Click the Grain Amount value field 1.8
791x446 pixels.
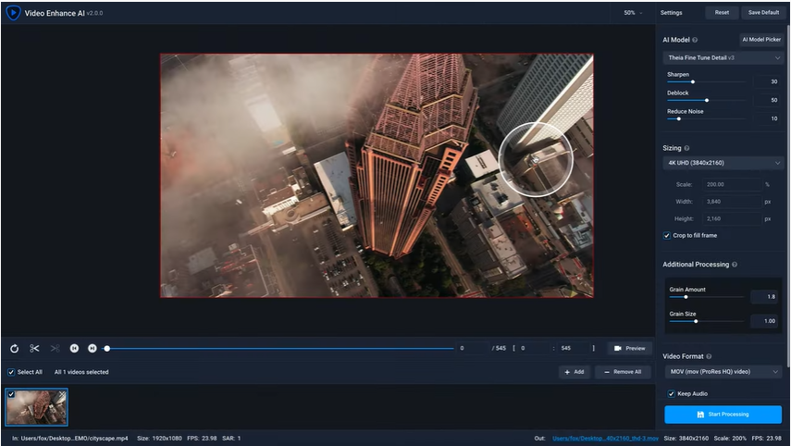point(764,297)
